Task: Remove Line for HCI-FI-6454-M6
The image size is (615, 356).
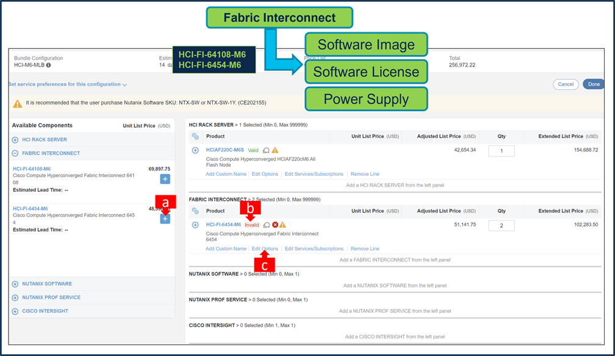Action: click(x=365, y=249)
